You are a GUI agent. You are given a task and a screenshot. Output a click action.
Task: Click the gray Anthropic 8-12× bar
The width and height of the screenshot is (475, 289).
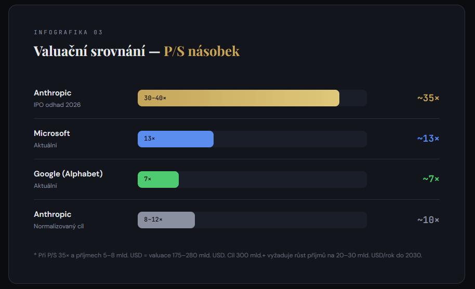pos(166,220)
